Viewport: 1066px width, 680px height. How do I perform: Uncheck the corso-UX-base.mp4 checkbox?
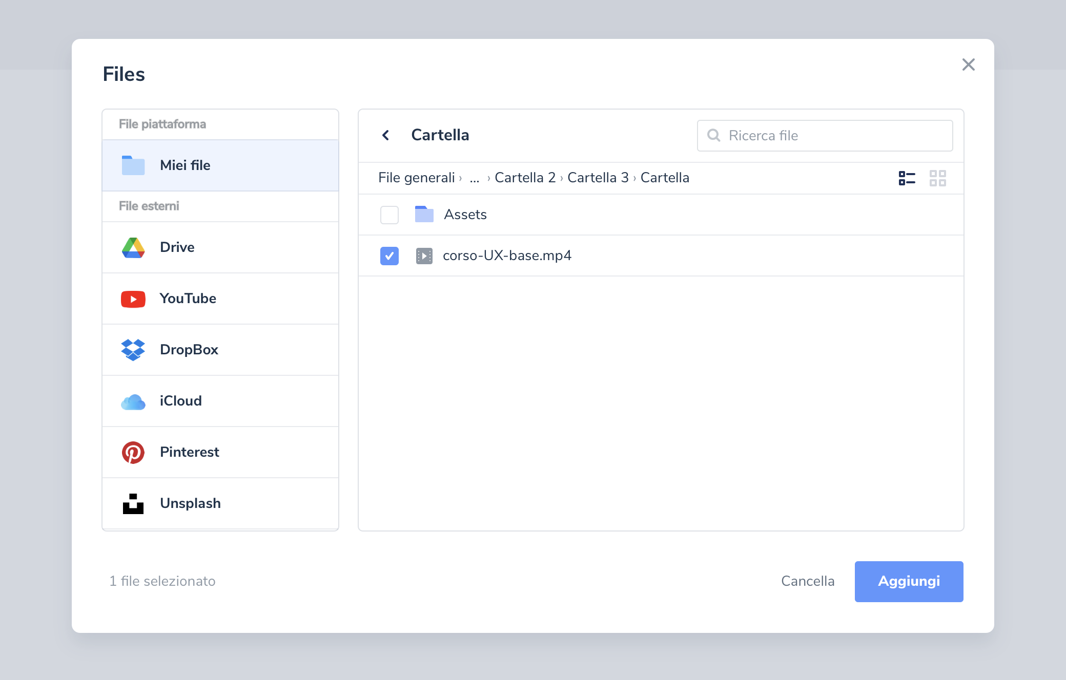pyautogui.click(x=389, y=256)
